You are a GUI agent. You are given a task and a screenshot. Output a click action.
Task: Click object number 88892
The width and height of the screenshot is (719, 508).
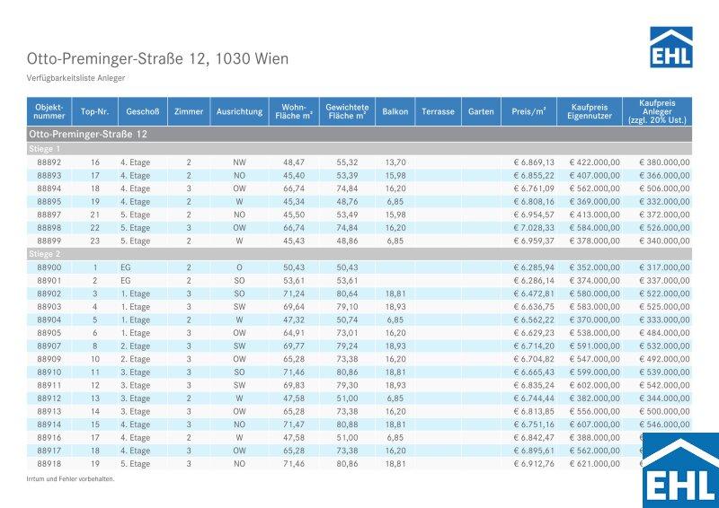49,162
